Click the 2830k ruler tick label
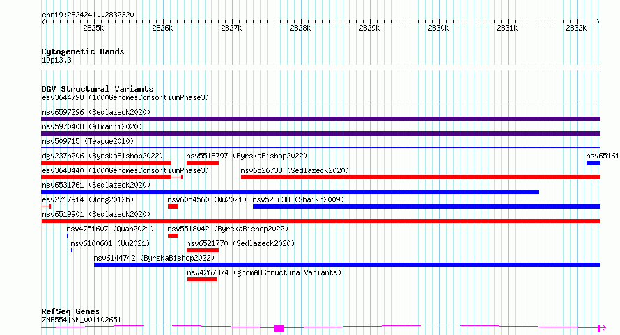 tap(438, 28)
